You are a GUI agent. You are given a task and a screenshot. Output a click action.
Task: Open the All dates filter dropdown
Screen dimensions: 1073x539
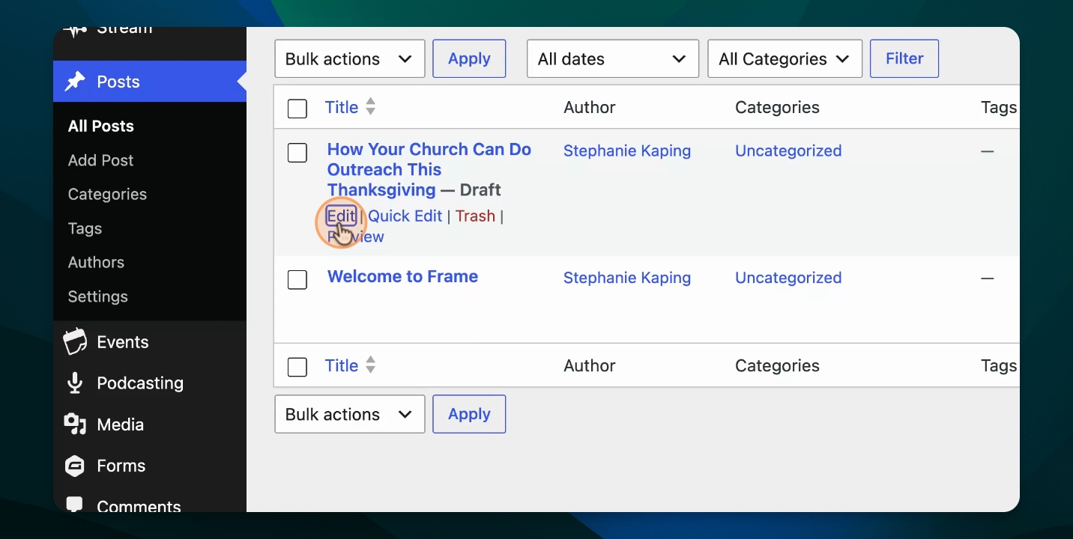point(613,59)
